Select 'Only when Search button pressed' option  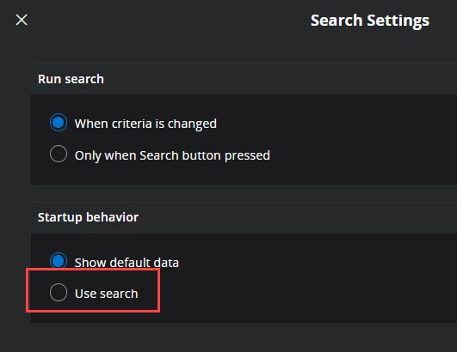coord(59,154)
